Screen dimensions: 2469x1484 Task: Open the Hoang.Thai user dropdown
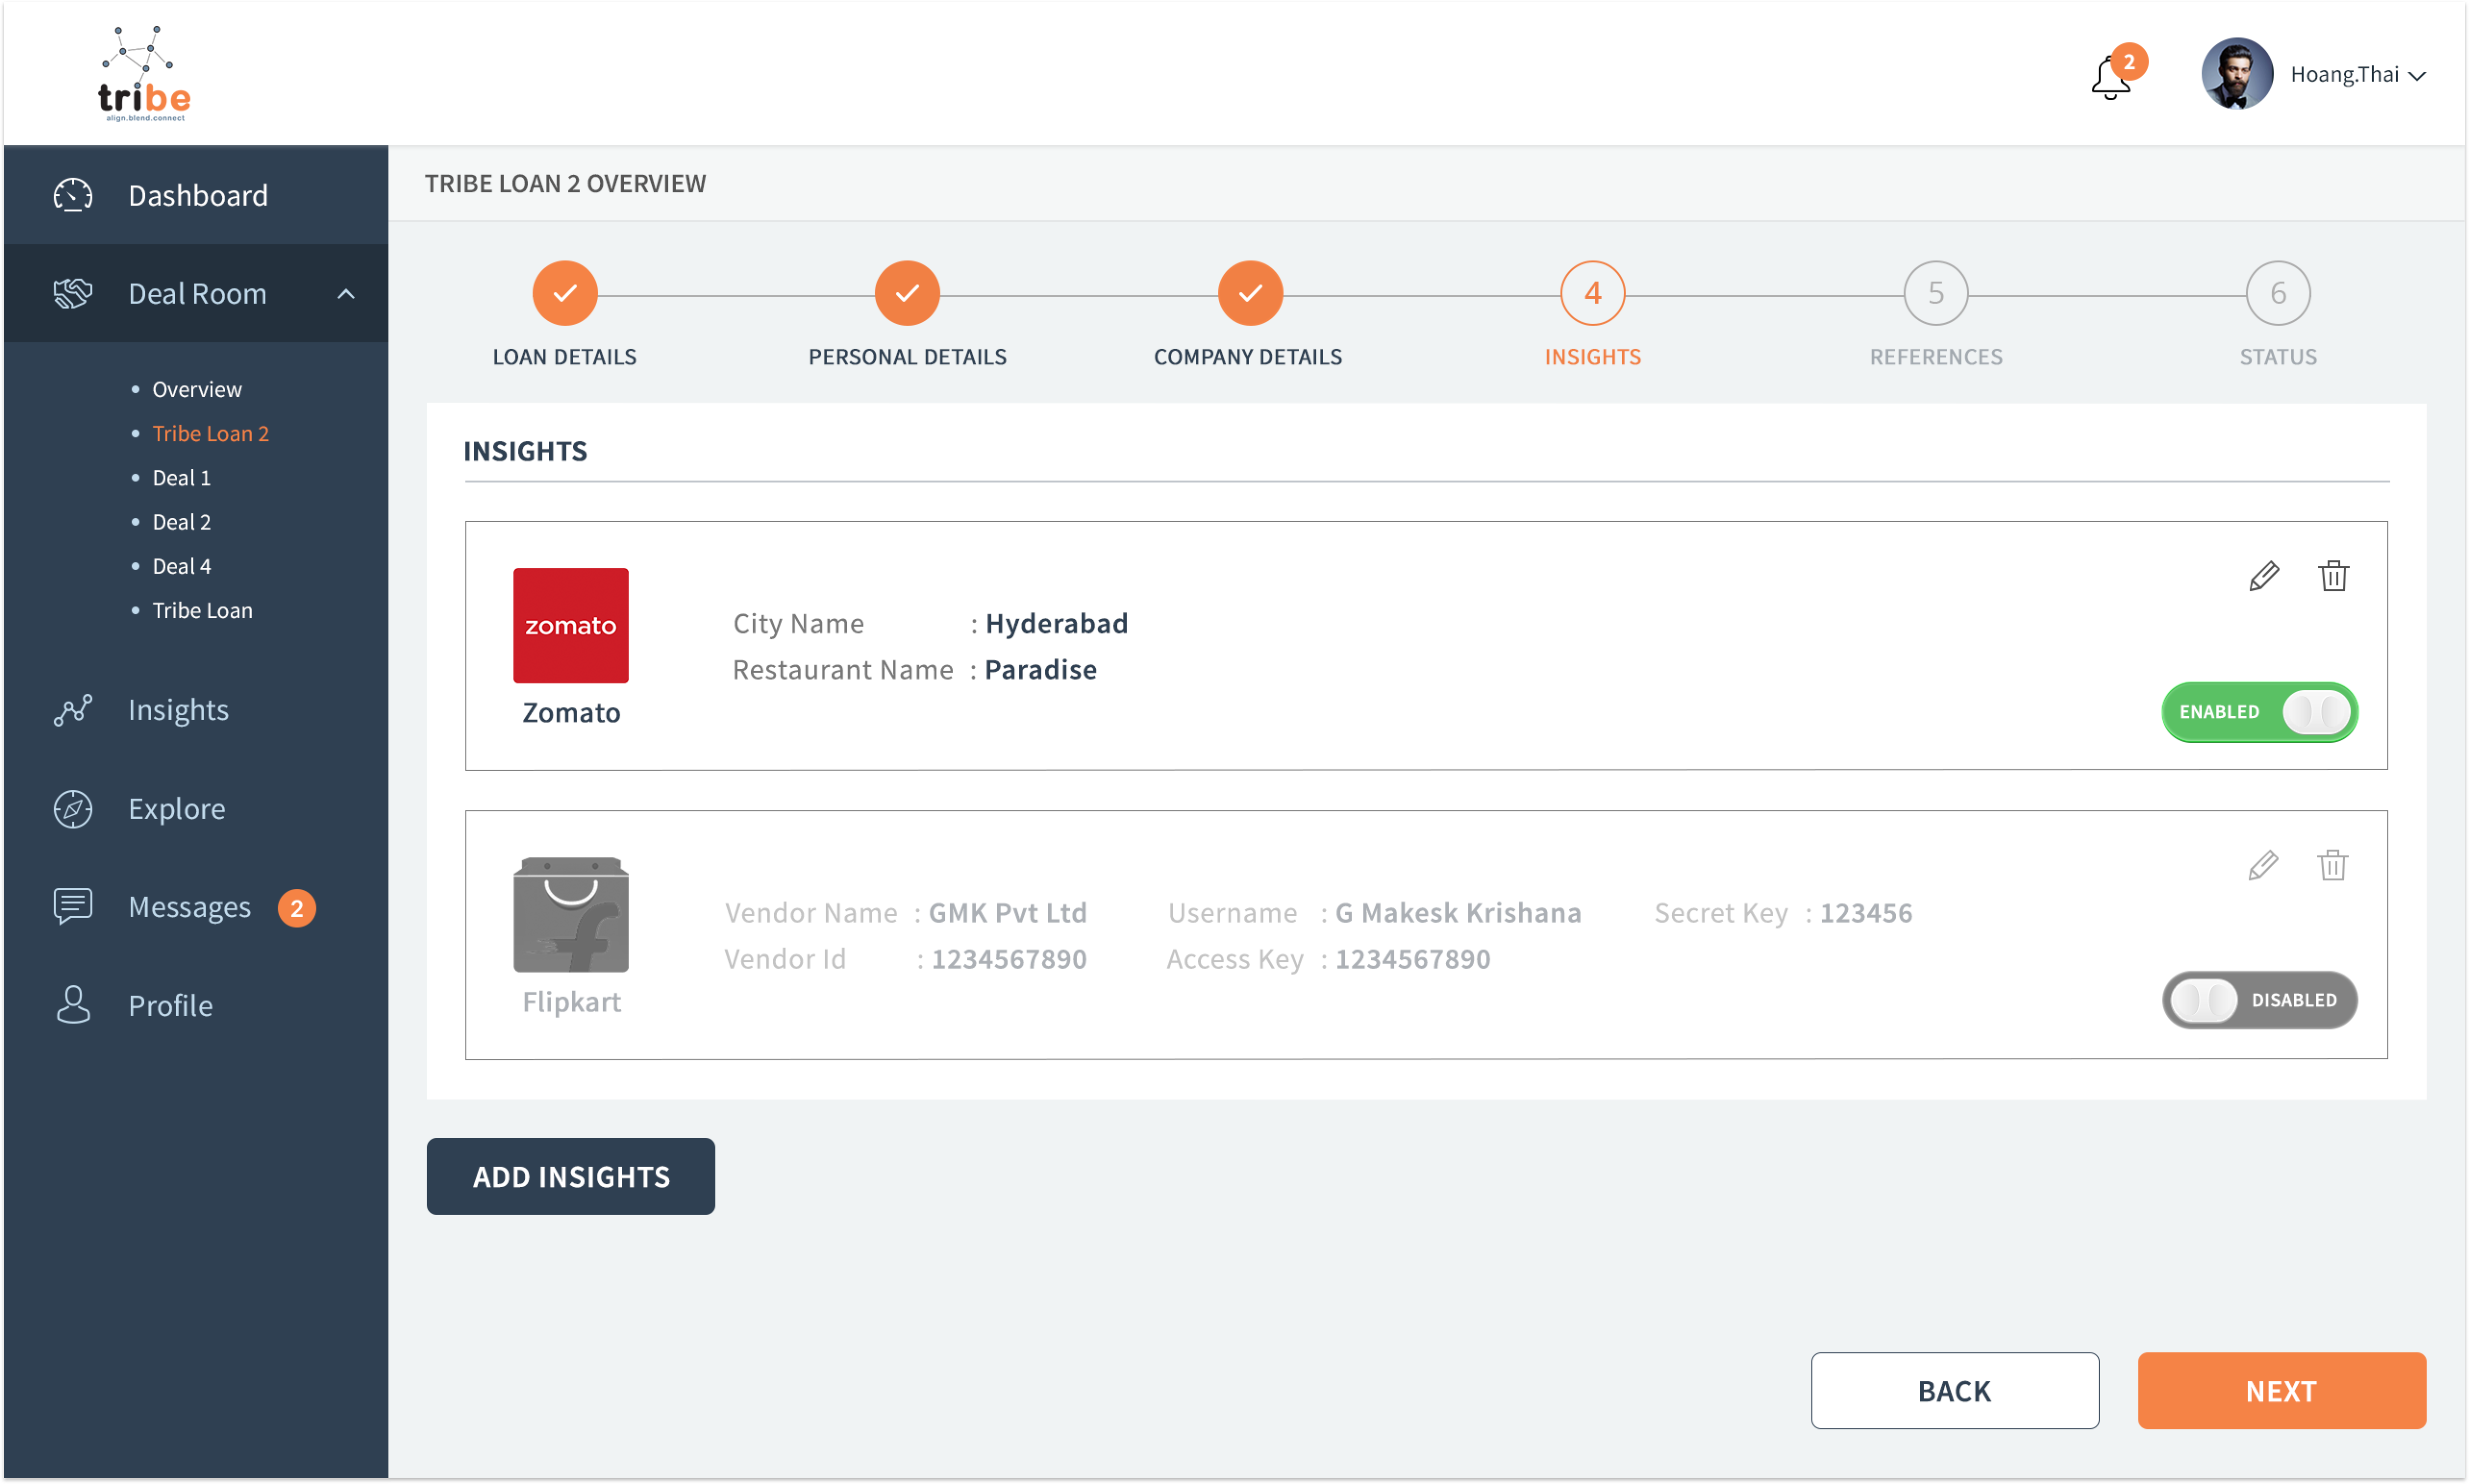pyautogui.click(x=2358, y=75)
